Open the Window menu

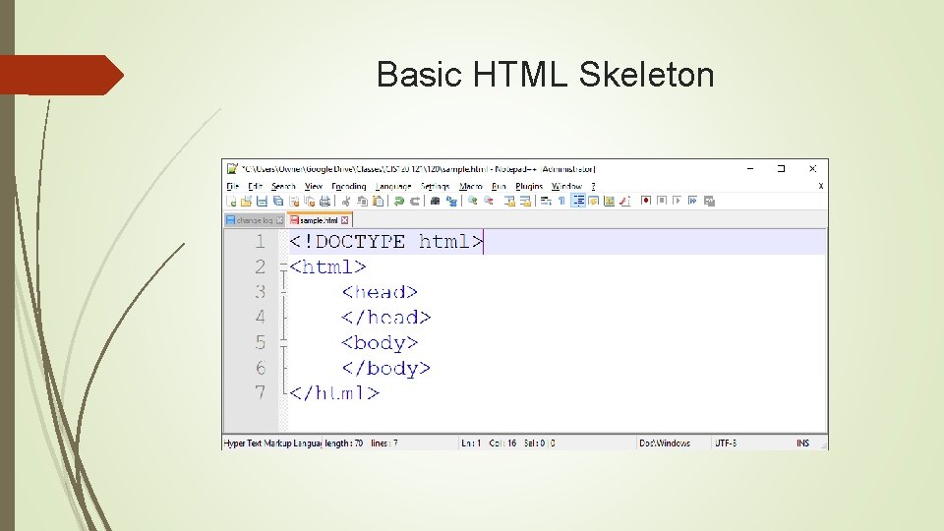(x=566, y=186)
